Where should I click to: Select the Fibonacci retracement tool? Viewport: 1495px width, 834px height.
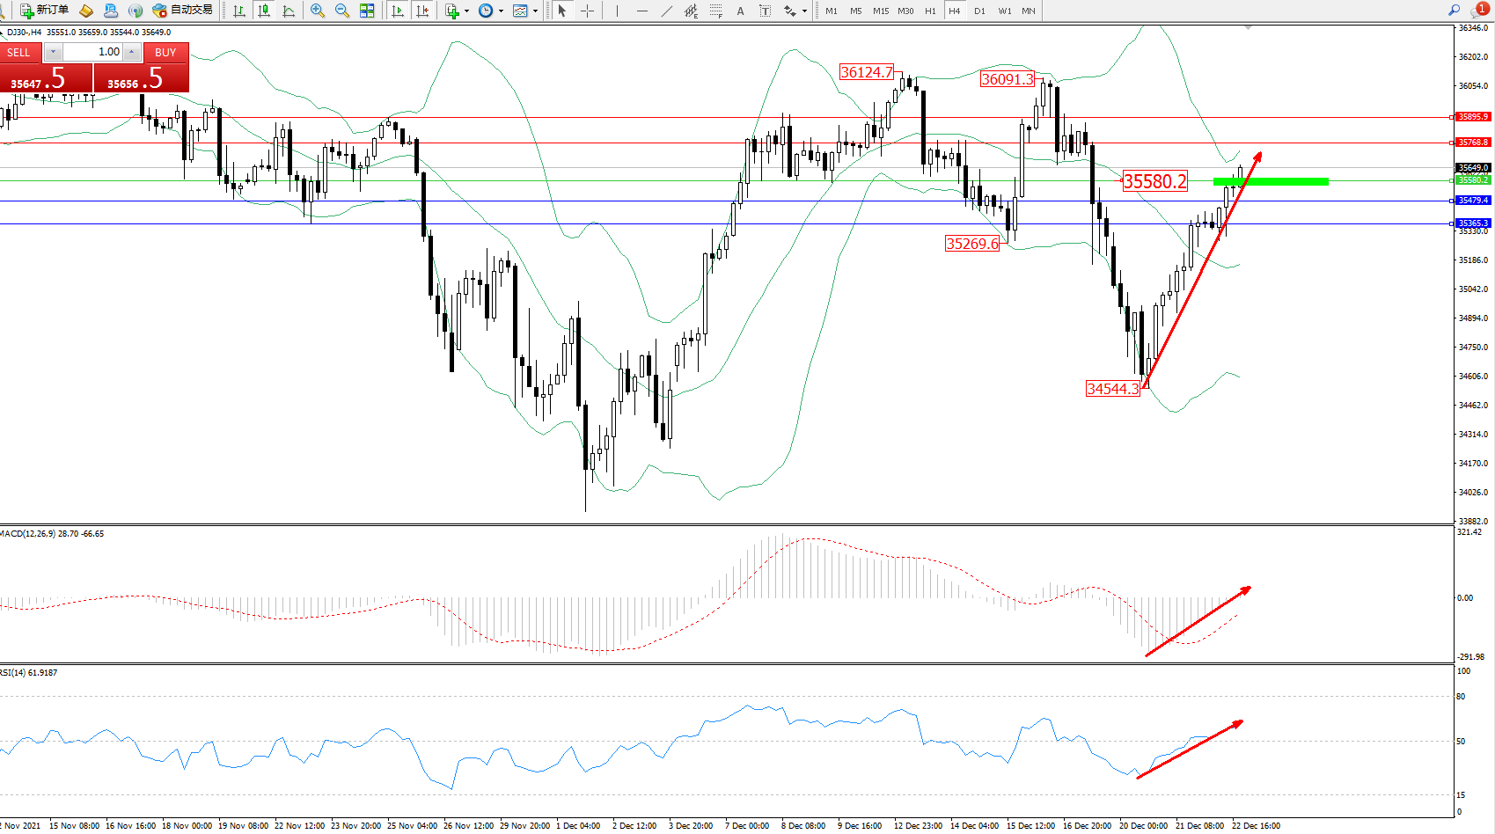(x=715, y=11)
